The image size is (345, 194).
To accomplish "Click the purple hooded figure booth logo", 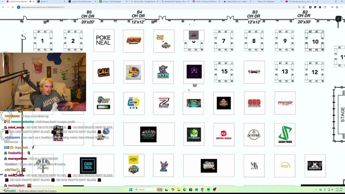I will [194, 72].
